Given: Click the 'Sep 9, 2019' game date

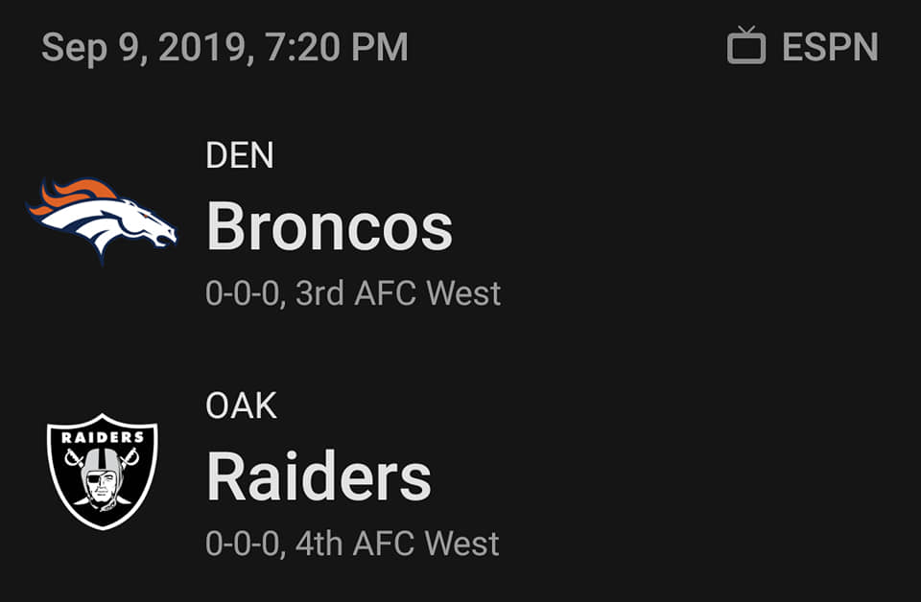Looking at the screenshot, I should pyautogui.click(x=144, y=48).
